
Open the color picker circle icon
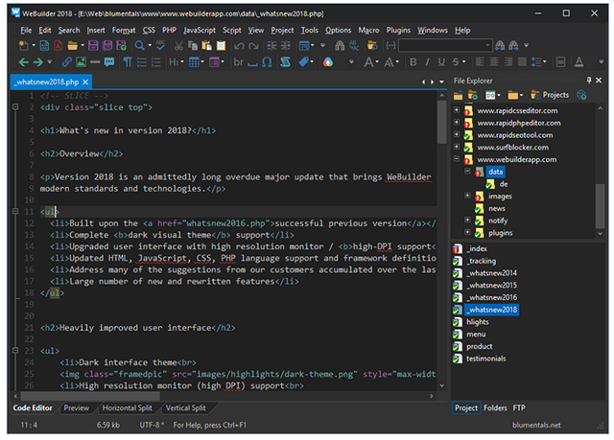pos(328,61)
